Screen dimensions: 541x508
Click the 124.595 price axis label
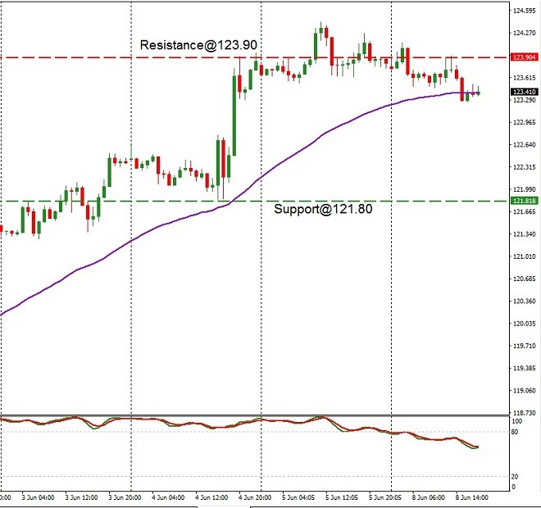click(525, 11)
